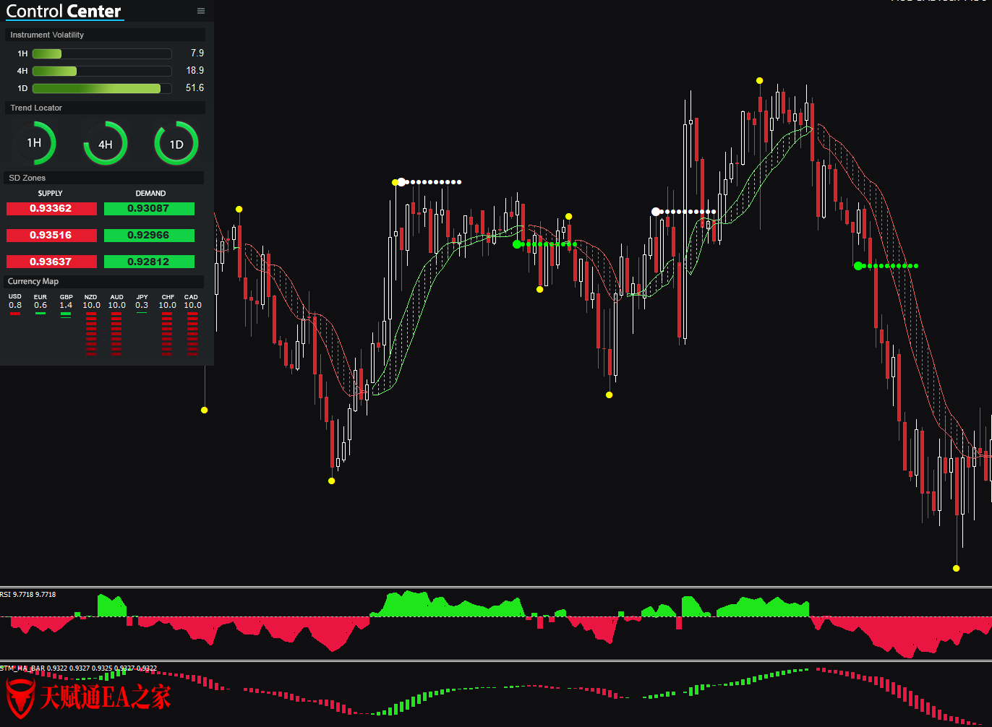Click the RSI indicator label
Viewport: 992px width, 727px height.
pyautogui.click(x=28, y=595)
